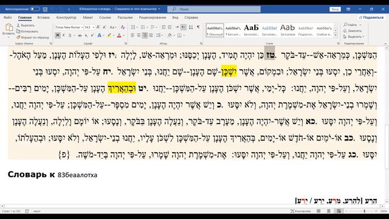Switch to the Ссылки tab

coord(105,18)
